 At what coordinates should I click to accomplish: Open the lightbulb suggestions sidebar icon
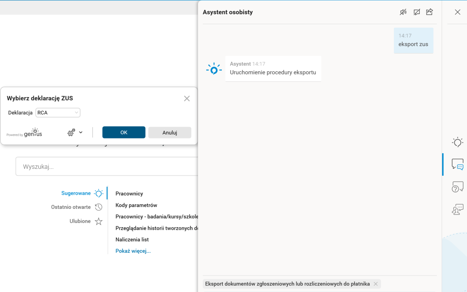pyautogui.click(x=457, y=142)
